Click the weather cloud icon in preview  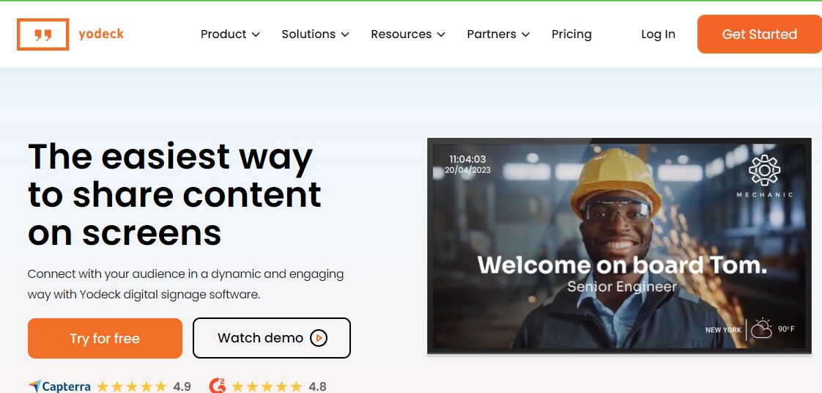pos(761,329)
